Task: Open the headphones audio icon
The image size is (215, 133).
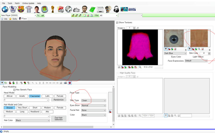Action: 116,9
